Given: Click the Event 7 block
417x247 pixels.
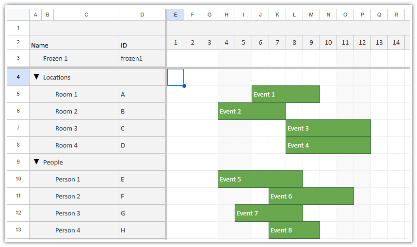Looking at the screenshot, I should point(269,213).
